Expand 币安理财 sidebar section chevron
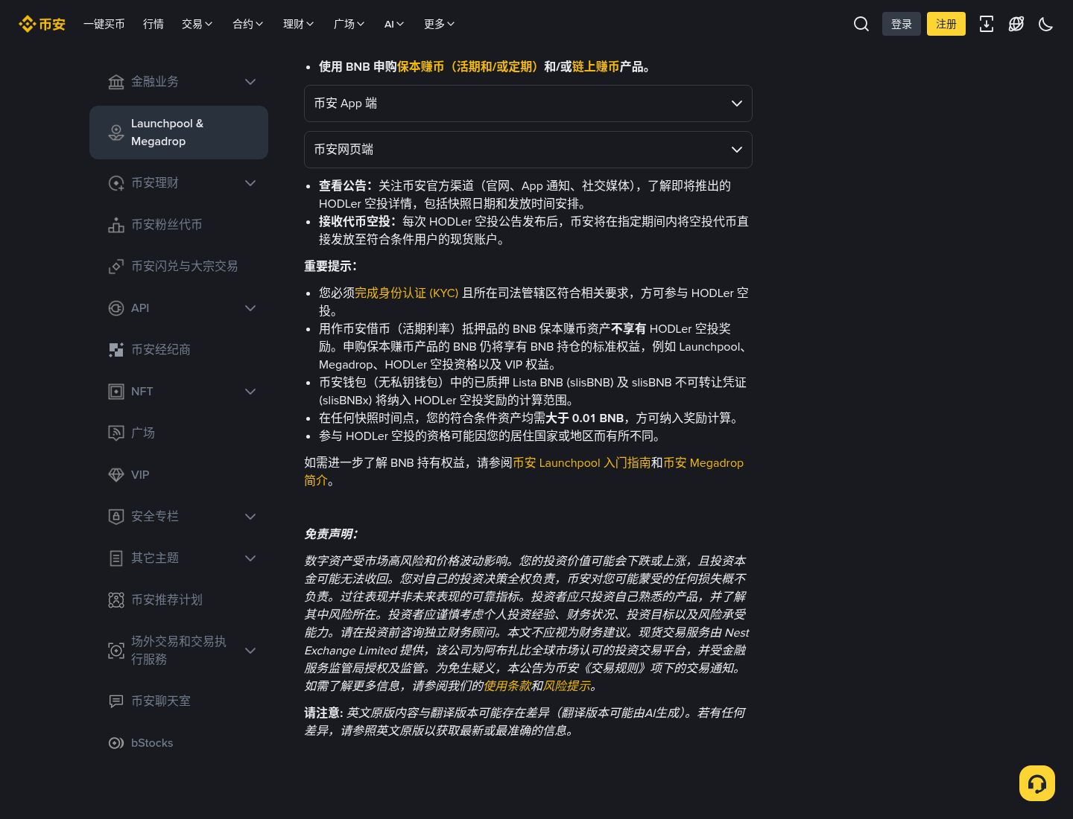The height and width of the screenshot is (819, 1073). pos(250,183)
